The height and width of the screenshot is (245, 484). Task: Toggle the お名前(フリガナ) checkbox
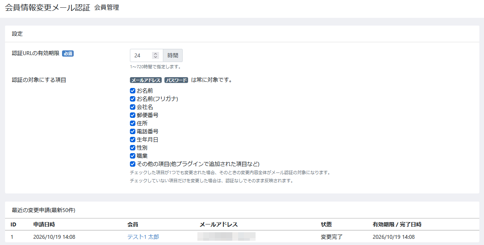(x=133, y=99)
